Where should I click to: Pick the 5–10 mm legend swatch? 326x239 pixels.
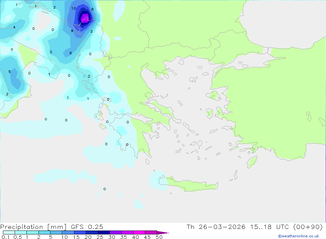(56, 232)
